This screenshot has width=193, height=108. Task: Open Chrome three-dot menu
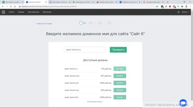coord(190,7)
